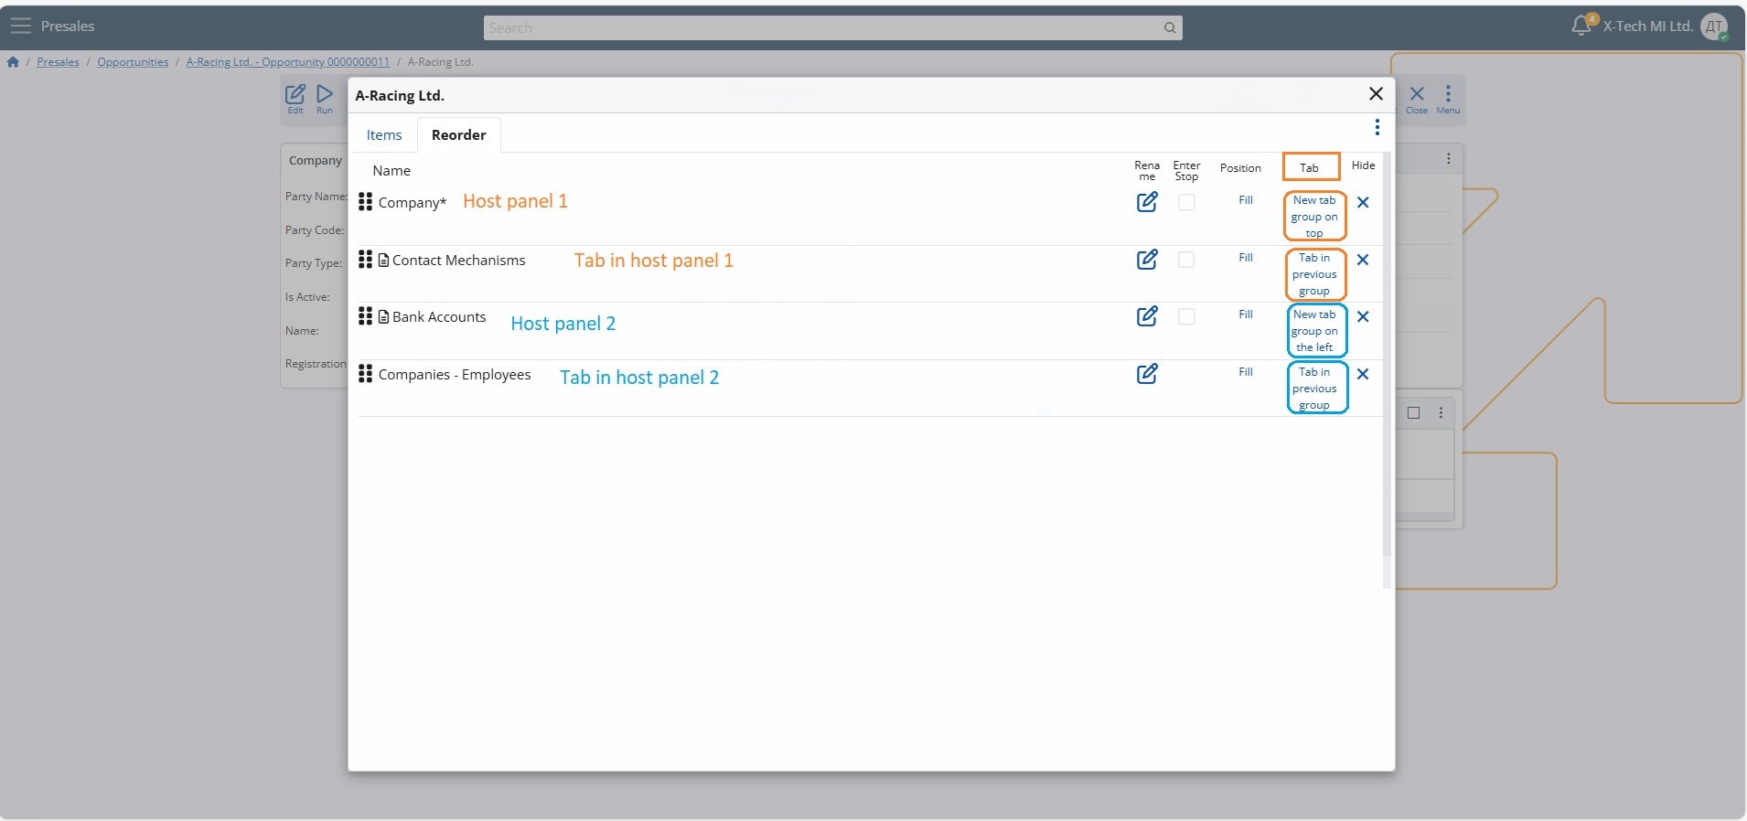Change Position Fill for Contact Mechanisms
Viewport: 1747px width, 821px height.
tap(1246, 258)
